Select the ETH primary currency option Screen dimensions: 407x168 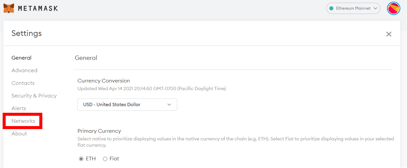pos(81,159)
